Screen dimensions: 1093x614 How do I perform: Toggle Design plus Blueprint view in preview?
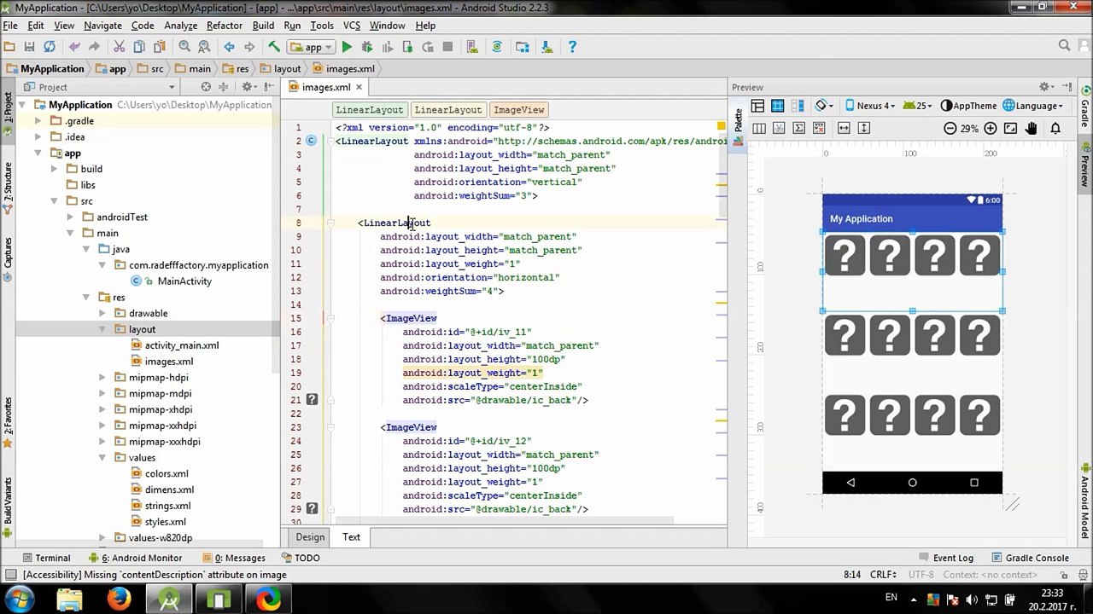point(798,106)
